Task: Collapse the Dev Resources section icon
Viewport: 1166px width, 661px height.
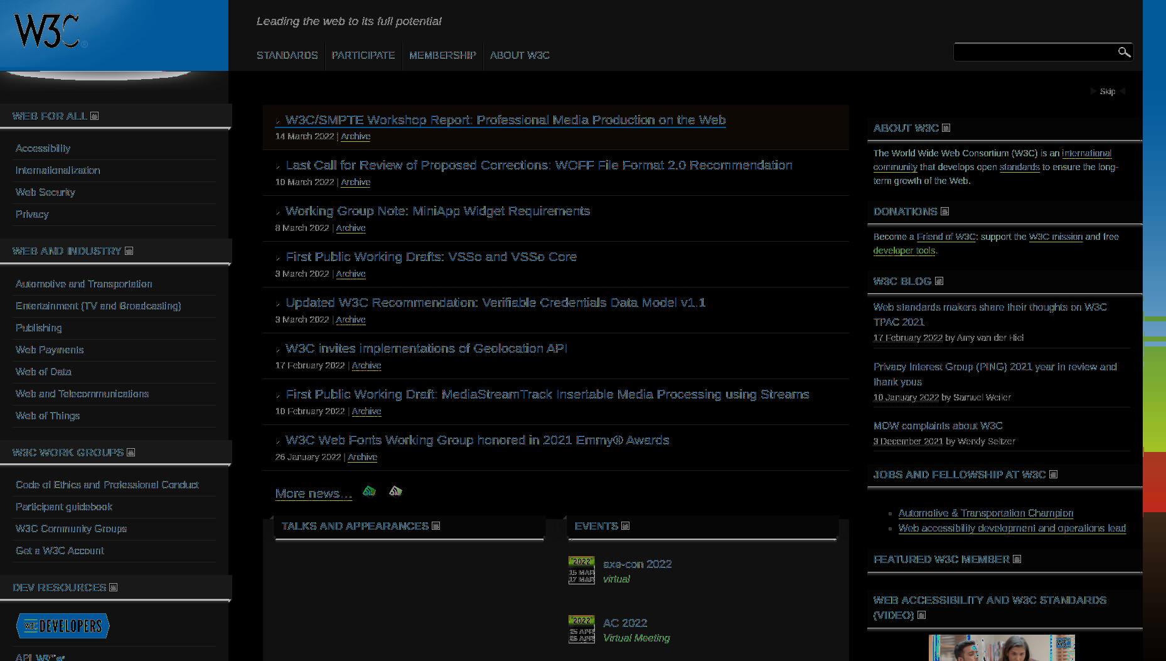Action: (113, 588)
